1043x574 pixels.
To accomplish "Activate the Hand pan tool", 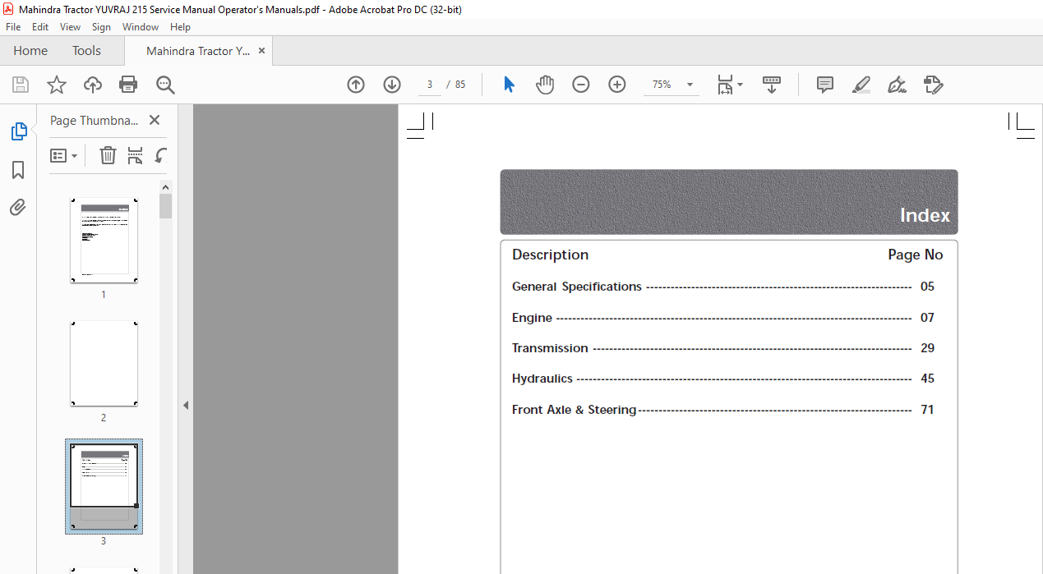I will pos(545,85).
